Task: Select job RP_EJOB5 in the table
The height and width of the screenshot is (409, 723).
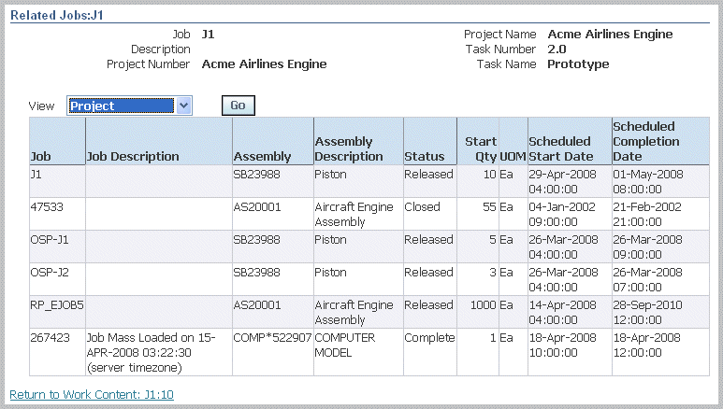Action: pyautogui.click(x=57, y=305)
